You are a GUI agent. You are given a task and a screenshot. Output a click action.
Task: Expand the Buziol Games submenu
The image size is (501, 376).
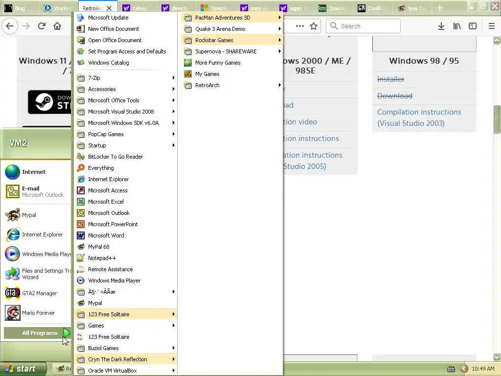(125, 348)
